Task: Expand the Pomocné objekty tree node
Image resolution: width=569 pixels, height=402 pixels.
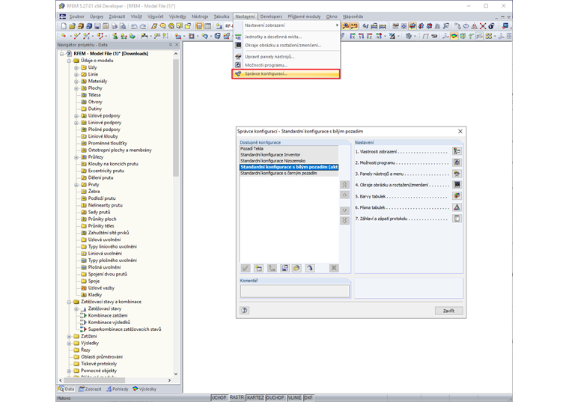Action: [x=69, y=371]
